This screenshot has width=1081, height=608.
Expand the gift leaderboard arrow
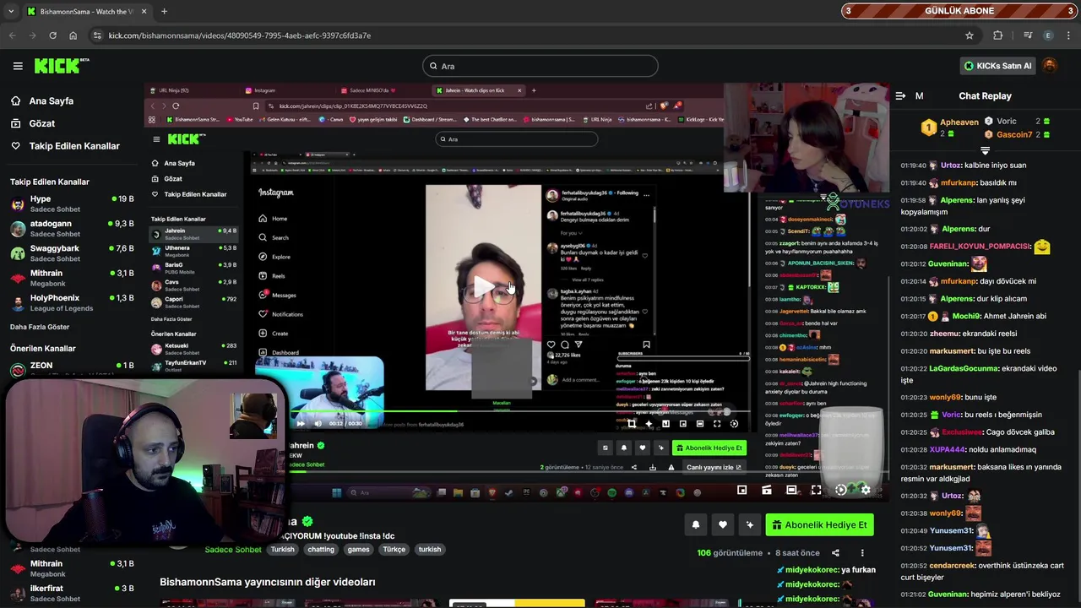[x=985, y=150]
